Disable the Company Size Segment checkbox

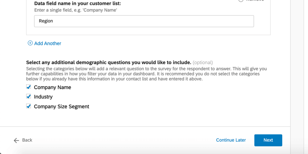click(x=29, y=106)
